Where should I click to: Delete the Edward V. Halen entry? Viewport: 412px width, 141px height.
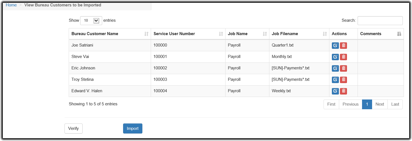click(x=344, y=91)
